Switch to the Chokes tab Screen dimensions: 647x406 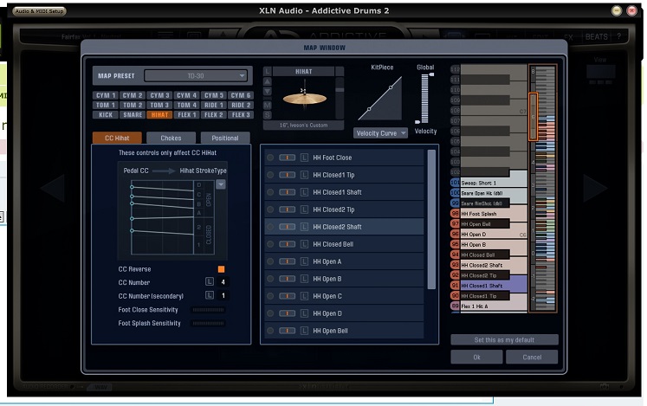(171, 138)
